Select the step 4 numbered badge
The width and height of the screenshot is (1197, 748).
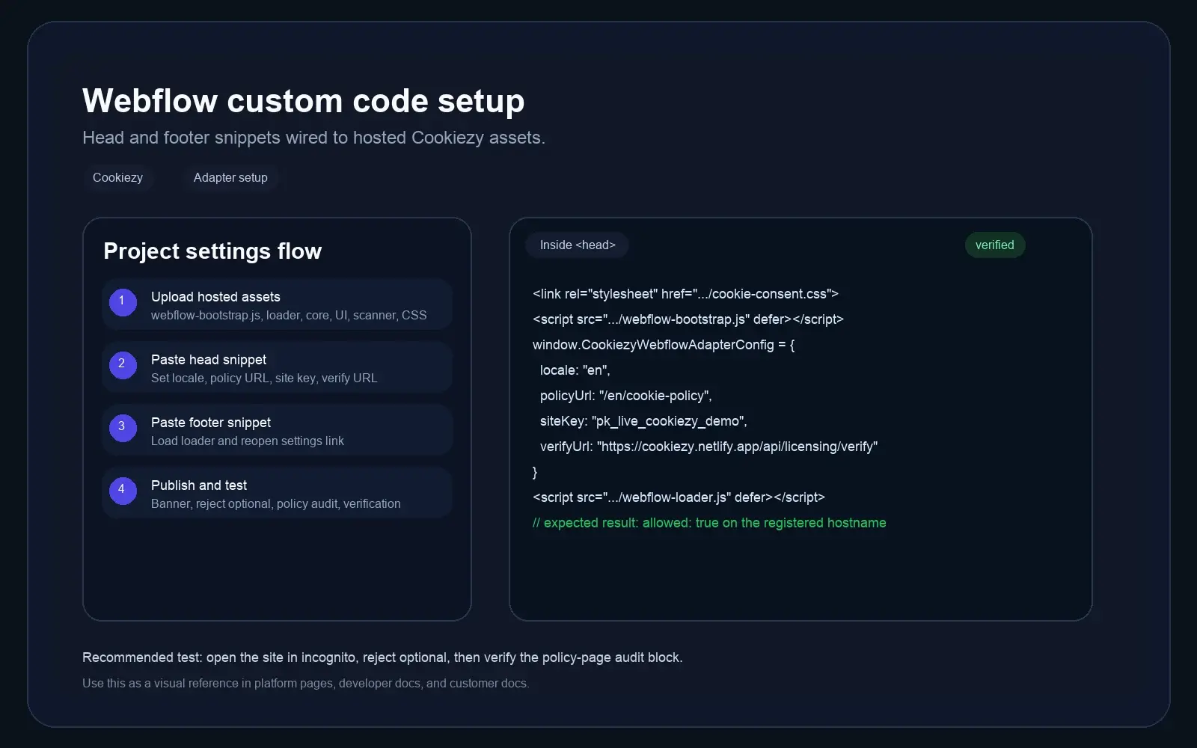coord(122,491)
